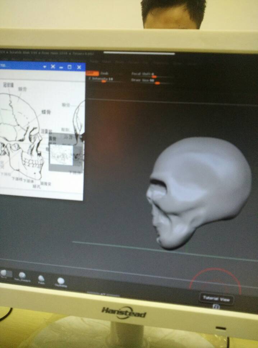Image resolution: width=258 pixels, height=348 pixels.
Task: Toggle the Zsub button beside Zadd
Action: coord(104,73)
